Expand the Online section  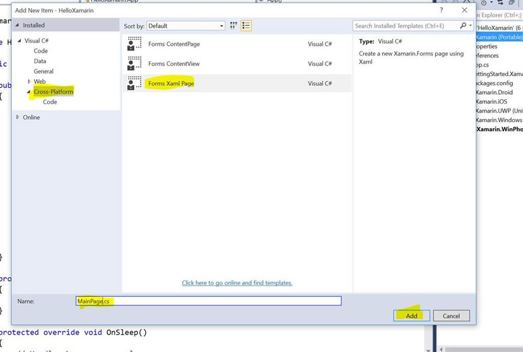[x=18, y=117]
